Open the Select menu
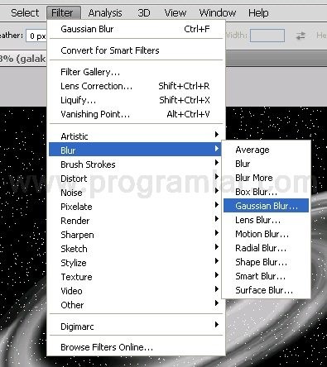Screen dimensions: 327x367 click(x=25, y=13)
